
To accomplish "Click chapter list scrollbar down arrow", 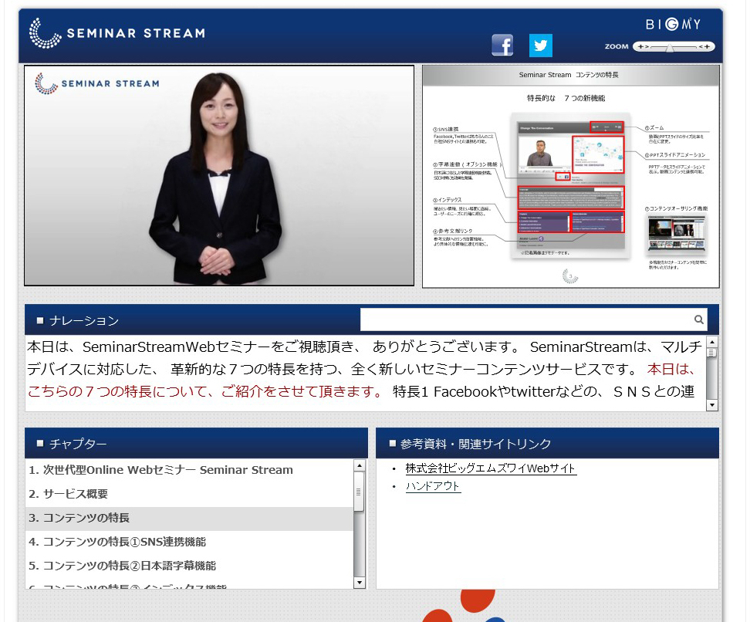I will [x=360, y=583].
